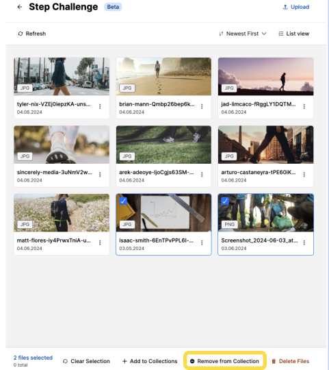Image resolution: width=329 pixels, height=370 pixels.
Task: Uncheck the isaac-smith image checkbox
Action: point(123,201)
